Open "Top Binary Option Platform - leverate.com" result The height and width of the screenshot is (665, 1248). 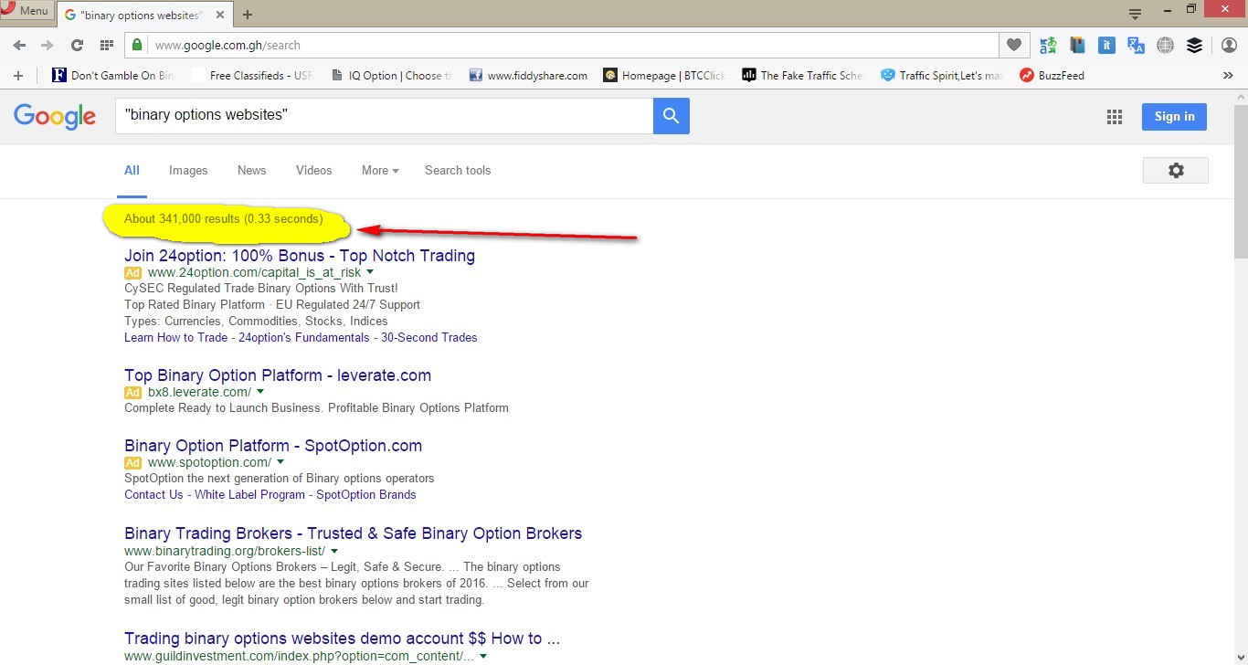coord(278,375)
